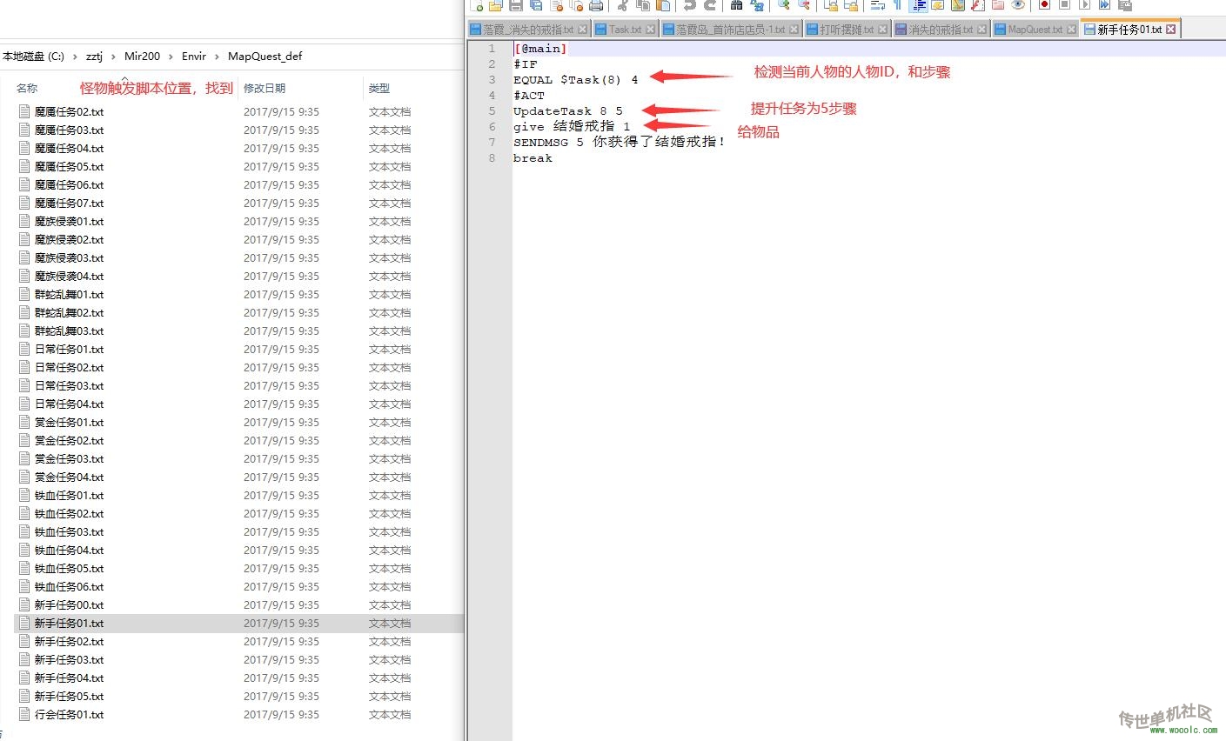1226x741 pixels.
Task: Close the 新手任务01.txt tab
Action: coord(1171,30)
